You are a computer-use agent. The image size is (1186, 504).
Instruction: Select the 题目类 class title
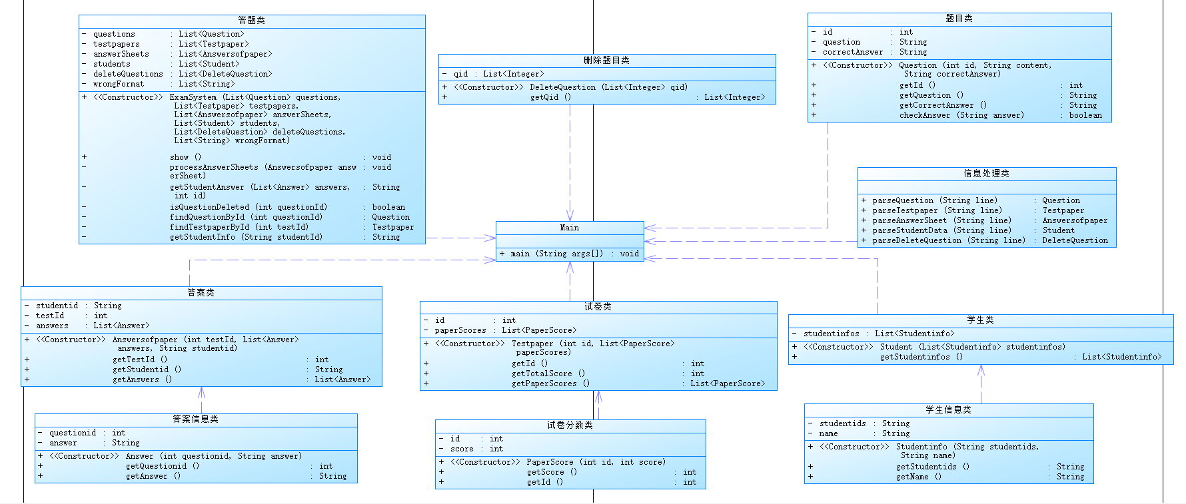959,19
